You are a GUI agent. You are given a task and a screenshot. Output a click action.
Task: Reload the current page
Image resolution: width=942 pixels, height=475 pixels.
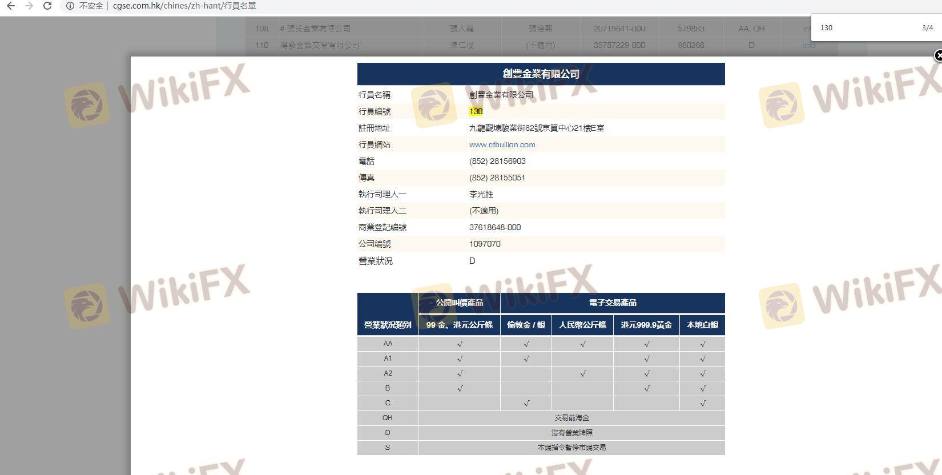[48, 6]
